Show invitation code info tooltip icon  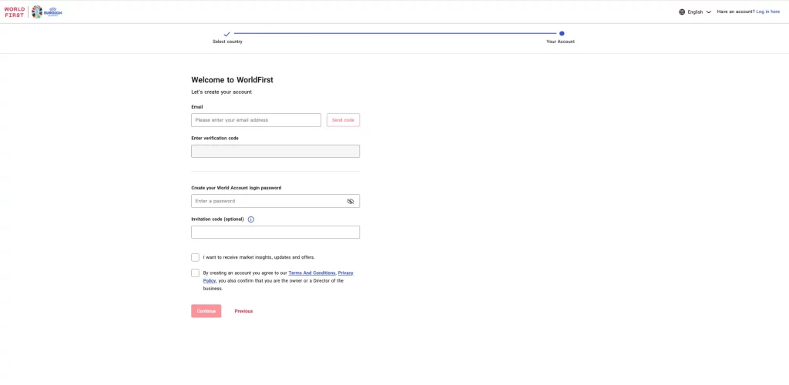[251, 219]
